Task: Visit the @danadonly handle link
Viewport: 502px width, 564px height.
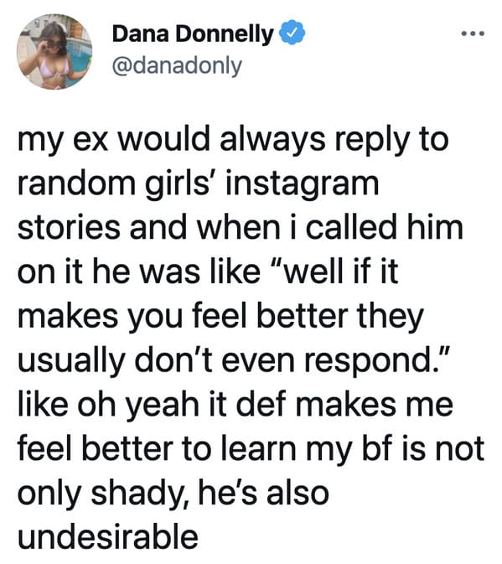Action: (178, 66)
